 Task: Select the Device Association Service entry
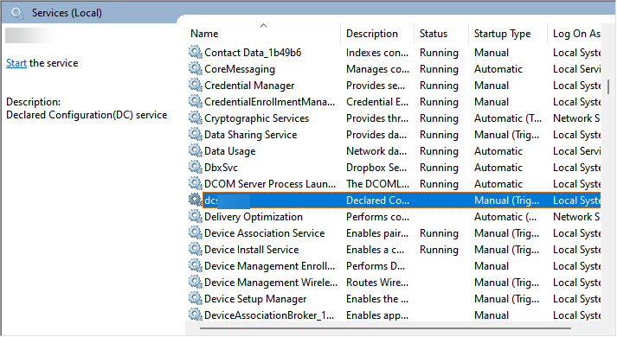(x=394, y=233)
